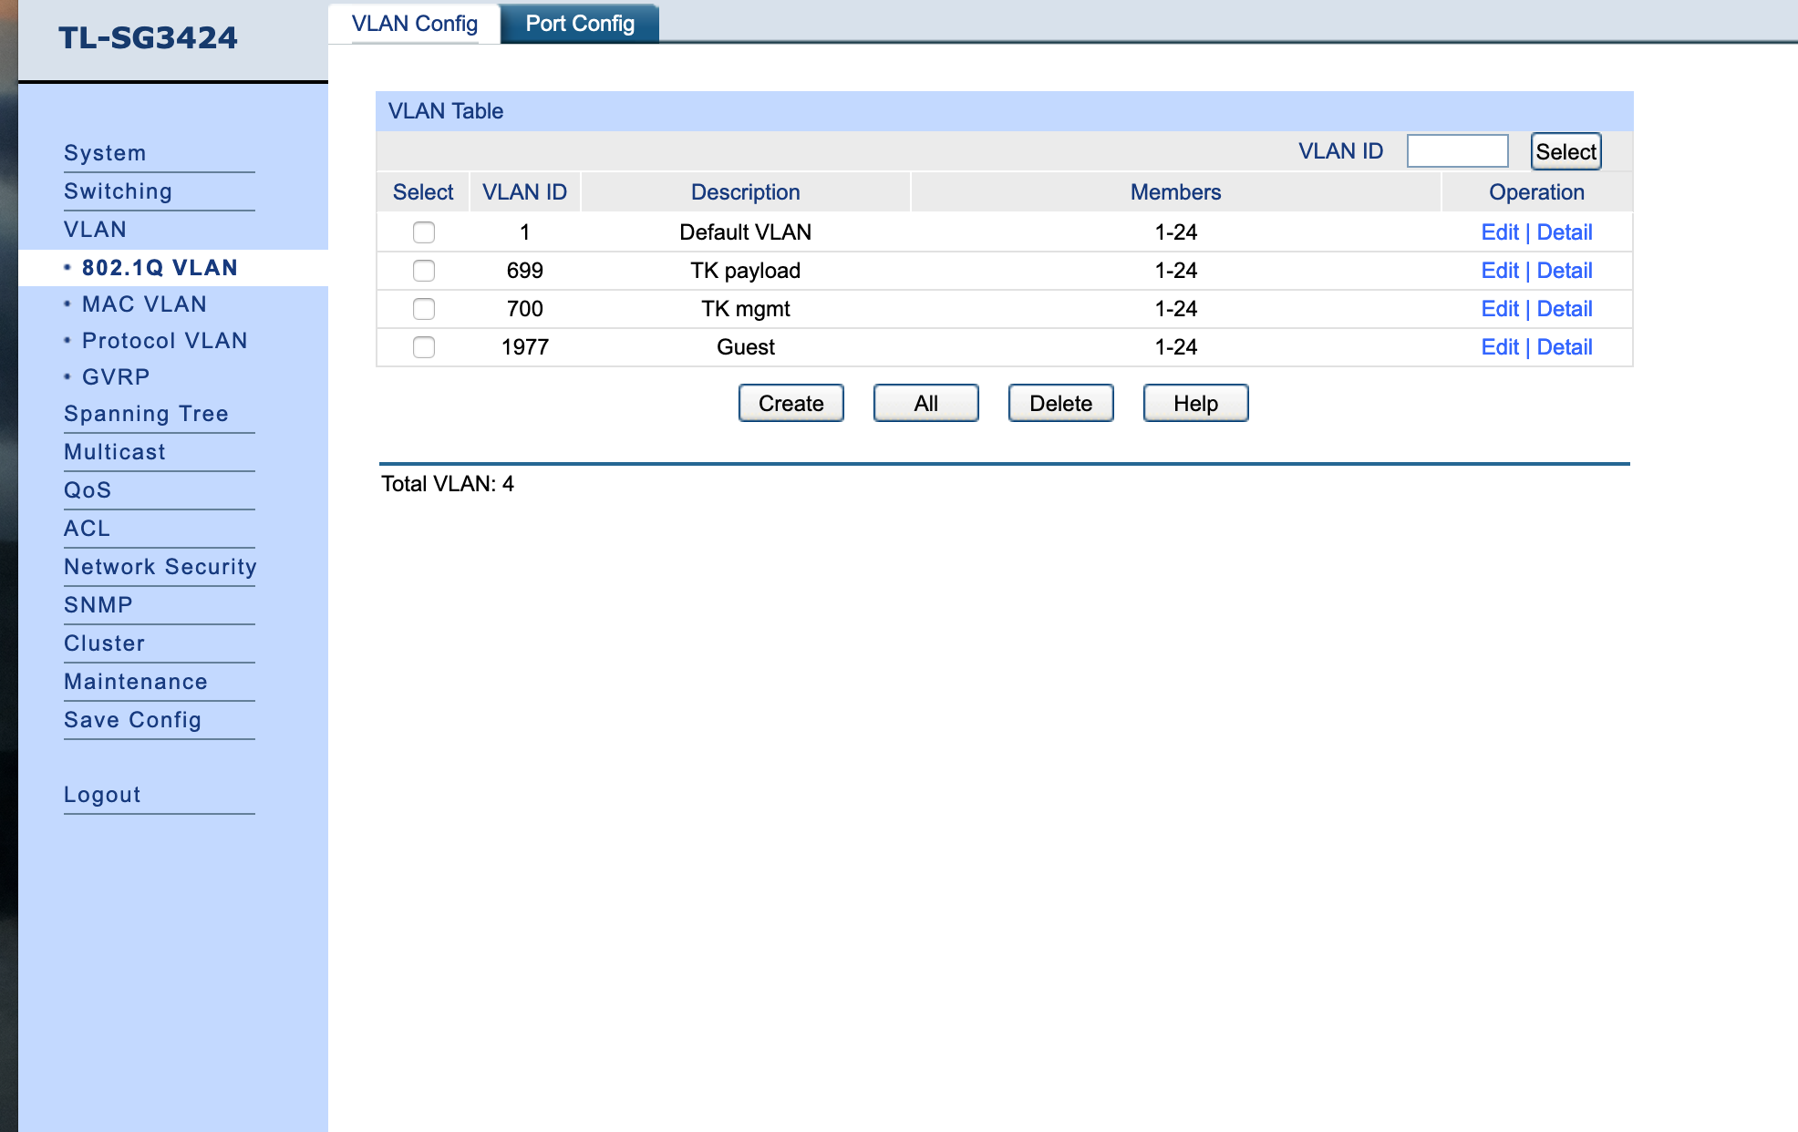Open the VLAN Config tab

414,24
